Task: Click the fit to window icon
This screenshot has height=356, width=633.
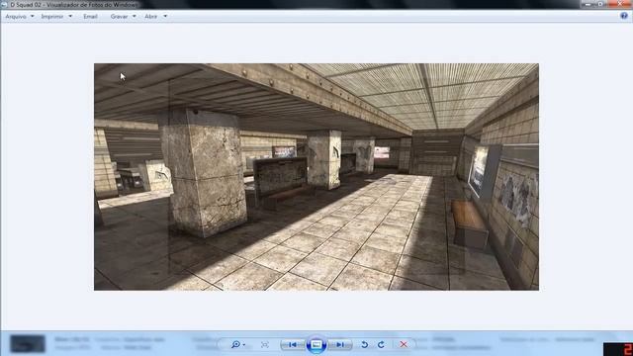Action: pos(265,345)
